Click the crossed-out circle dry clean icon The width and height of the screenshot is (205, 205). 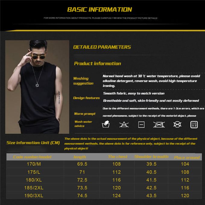[x=177, y=124]
